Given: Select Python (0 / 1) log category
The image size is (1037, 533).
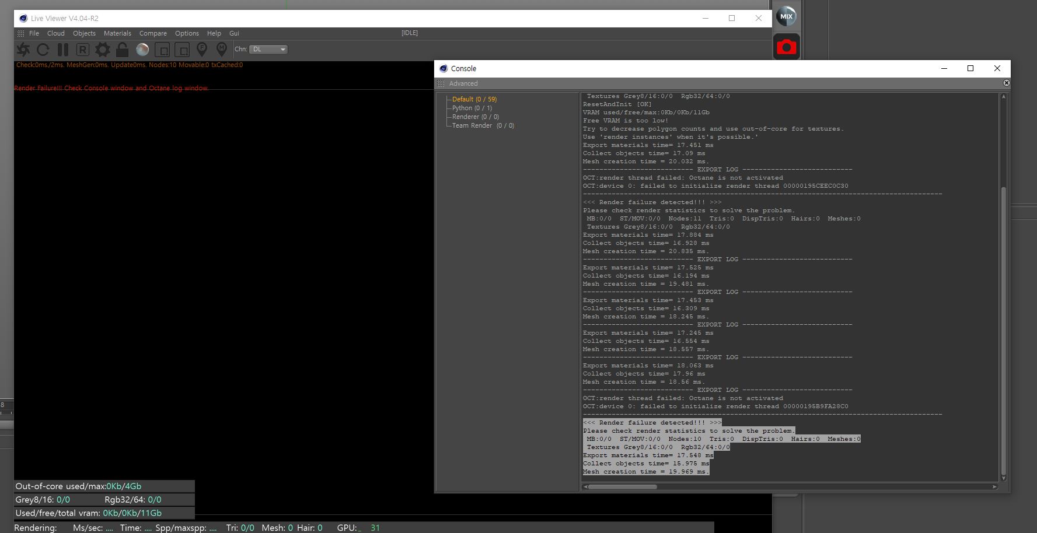Looking at the screenshot, I should coord(472,108).
